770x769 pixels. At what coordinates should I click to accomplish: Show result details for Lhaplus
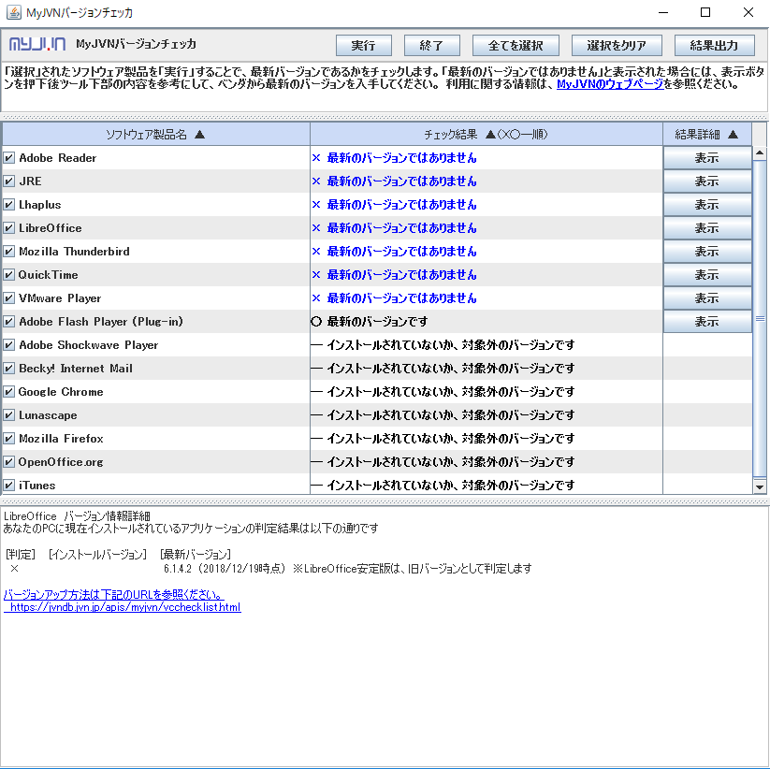[x=707, y=204]
